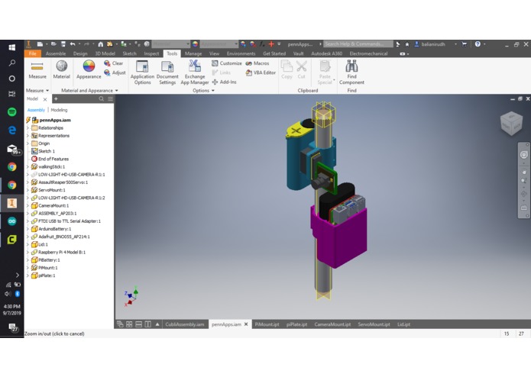Expand the ServoMount:1 node
Image resolution: width=531 pixels, height=377 pixels.
[x=28, y=190]
